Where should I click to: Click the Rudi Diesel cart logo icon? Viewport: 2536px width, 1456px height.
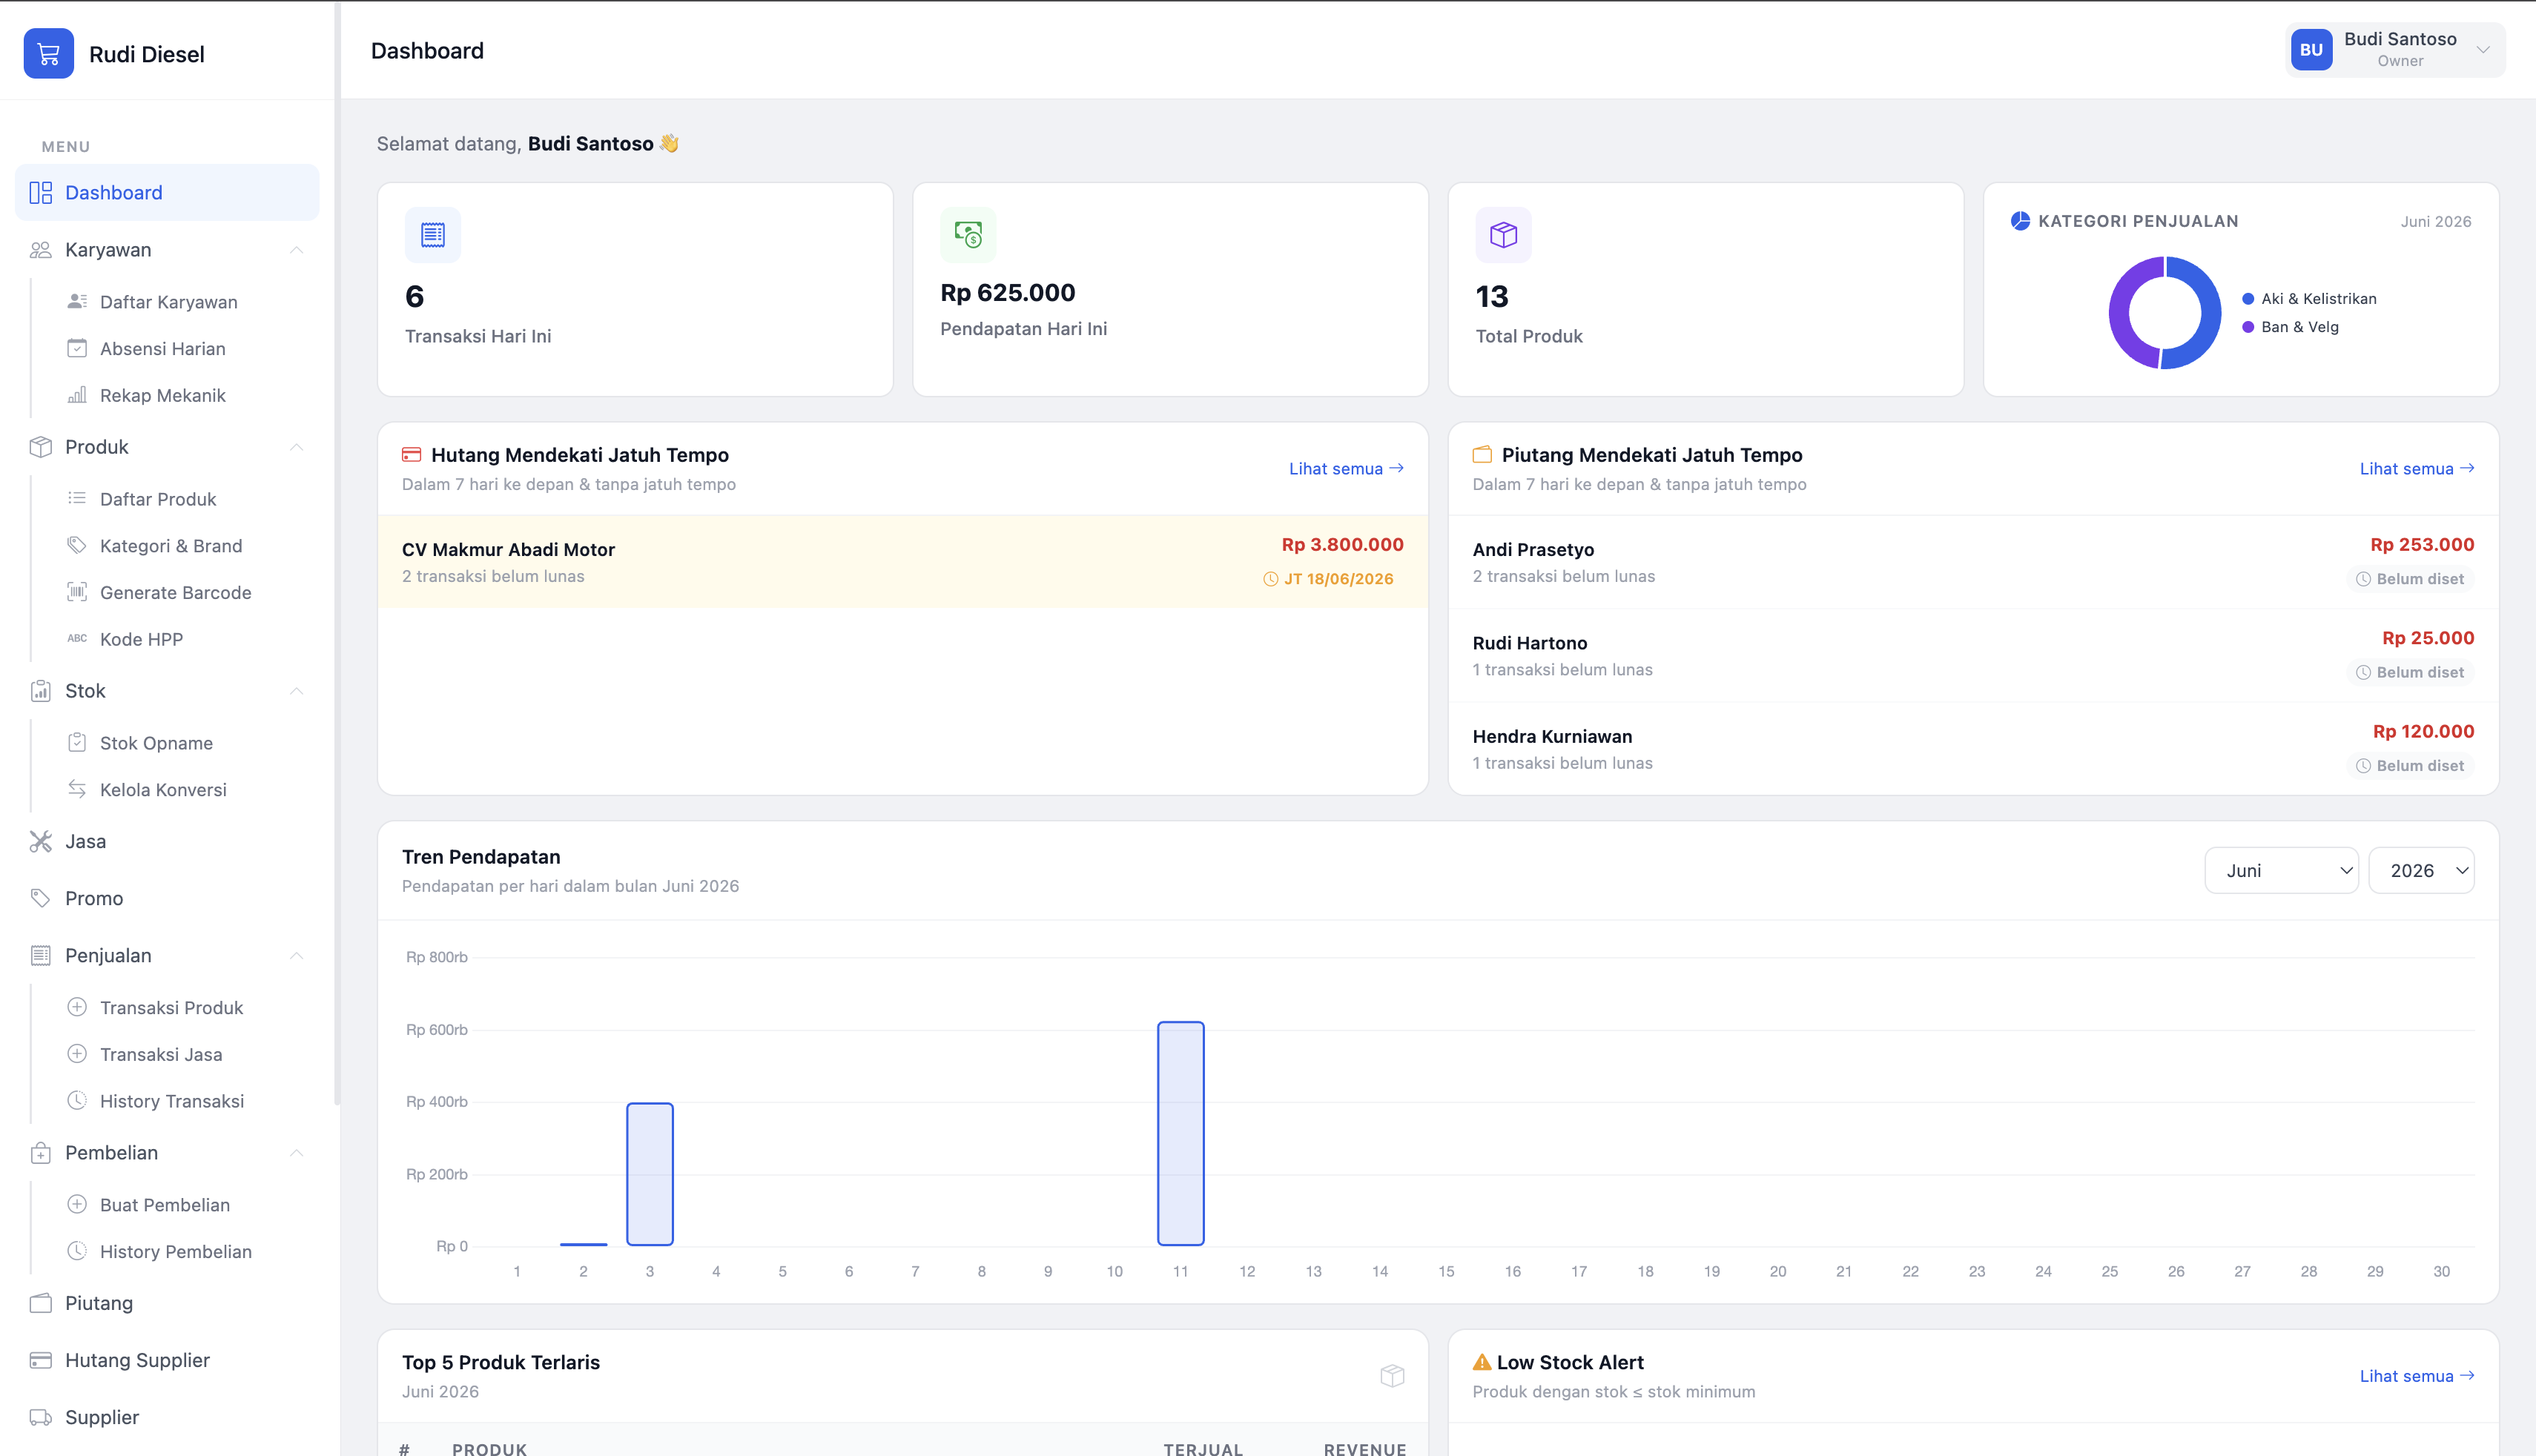48,53
